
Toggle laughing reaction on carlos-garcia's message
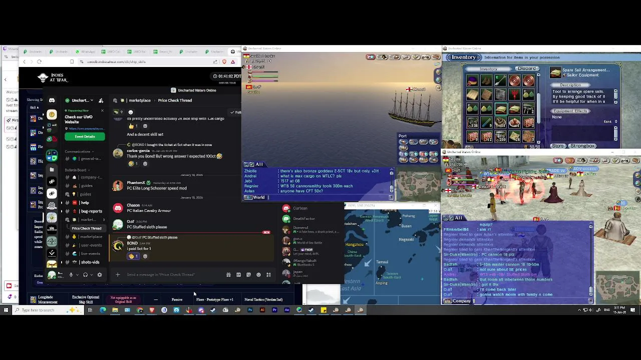coord(133,163)
